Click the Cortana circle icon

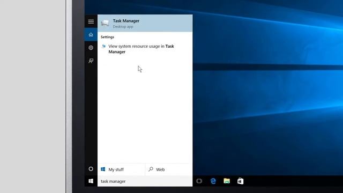click(91, 169)
